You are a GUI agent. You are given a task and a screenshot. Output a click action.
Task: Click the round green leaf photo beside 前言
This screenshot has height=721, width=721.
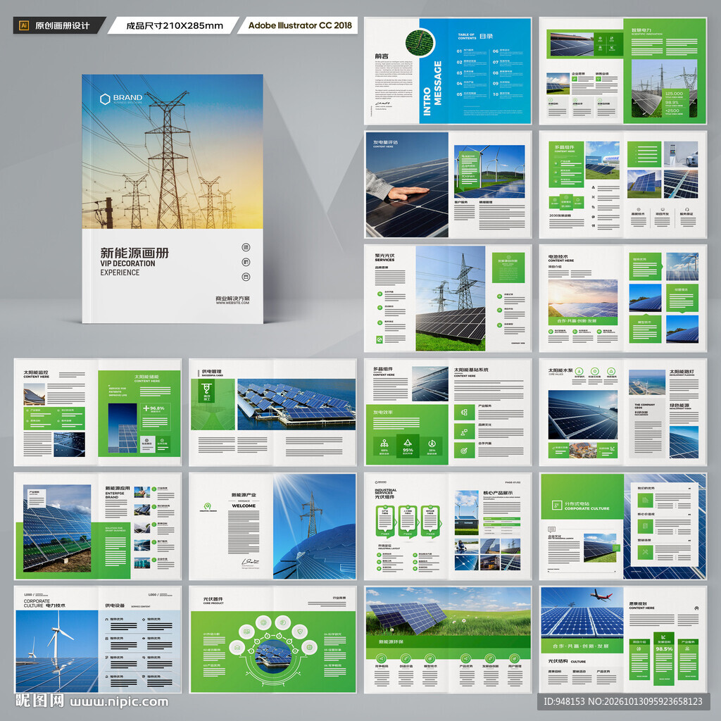click(420, 42)
